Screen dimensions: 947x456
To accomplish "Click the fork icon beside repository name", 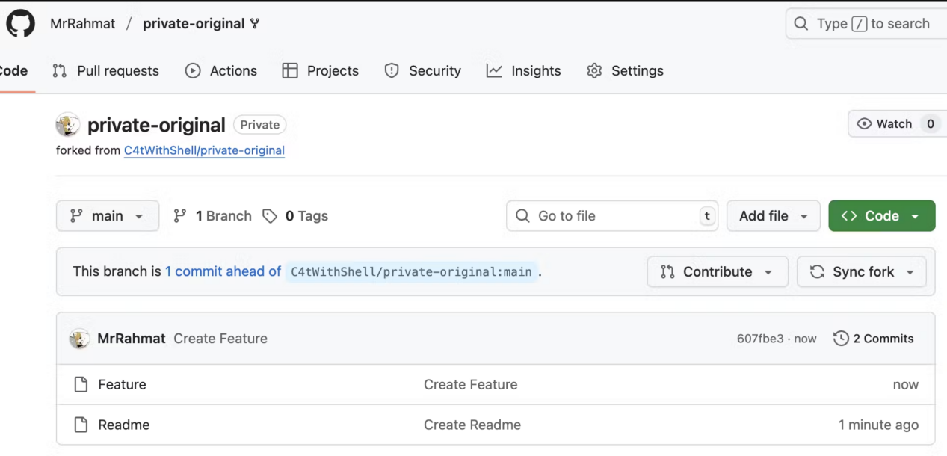I will 255,24.
